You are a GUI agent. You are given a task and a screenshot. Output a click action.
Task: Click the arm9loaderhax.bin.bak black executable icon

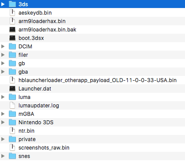tap(12, 30)
